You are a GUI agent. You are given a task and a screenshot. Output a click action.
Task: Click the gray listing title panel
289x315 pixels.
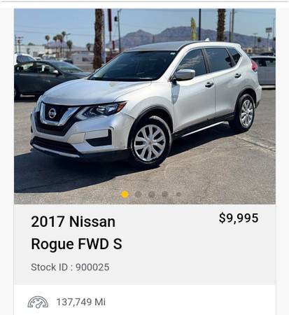click(145, 244)
